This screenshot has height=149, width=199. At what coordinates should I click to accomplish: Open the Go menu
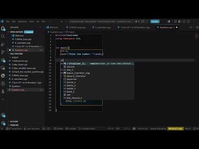click(x=38, y=22)
